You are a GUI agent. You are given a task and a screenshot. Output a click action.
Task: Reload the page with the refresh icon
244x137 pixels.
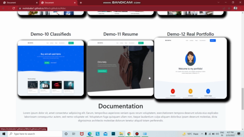(14, 8)
